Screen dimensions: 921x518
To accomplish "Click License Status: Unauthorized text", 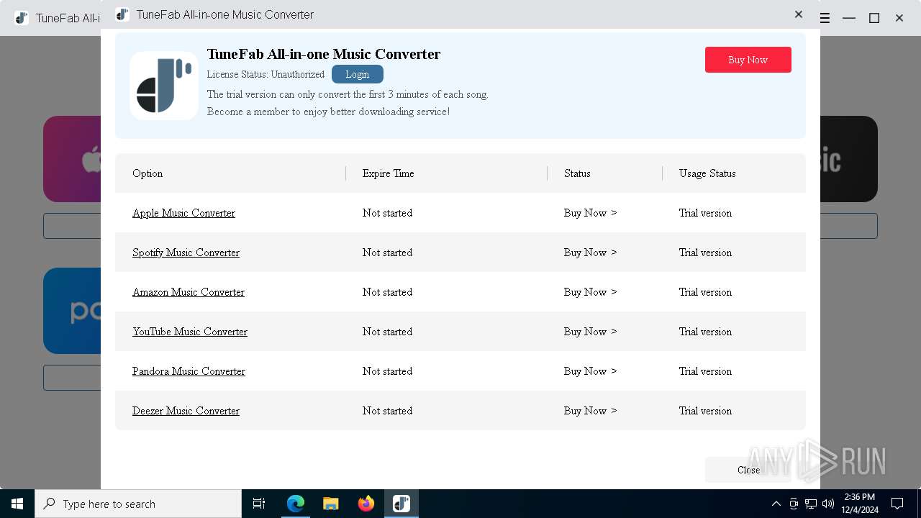I will [x=266, y=74].
